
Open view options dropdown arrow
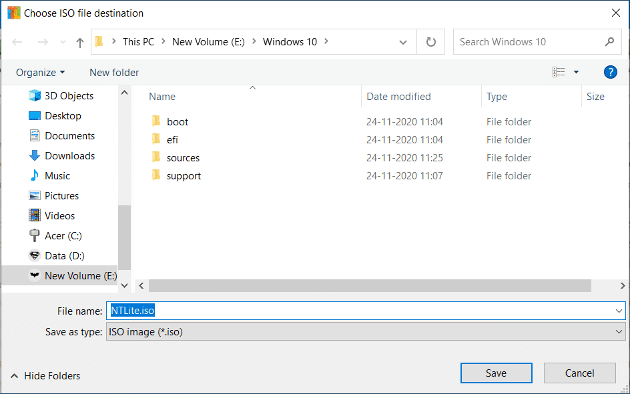coord(576,72)
